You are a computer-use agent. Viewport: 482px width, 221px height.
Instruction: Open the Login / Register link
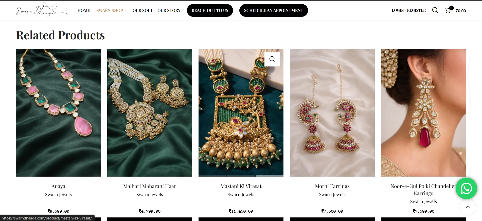409,10
